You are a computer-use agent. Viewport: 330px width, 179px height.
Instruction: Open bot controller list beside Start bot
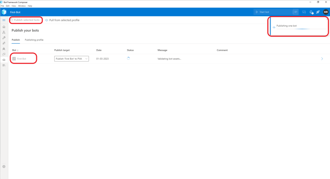click(x=296, y=12)
